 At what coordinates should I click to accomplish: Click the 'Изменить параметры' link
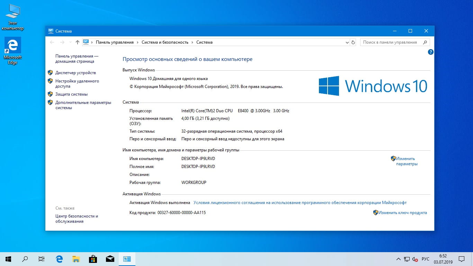pos(407,161)
